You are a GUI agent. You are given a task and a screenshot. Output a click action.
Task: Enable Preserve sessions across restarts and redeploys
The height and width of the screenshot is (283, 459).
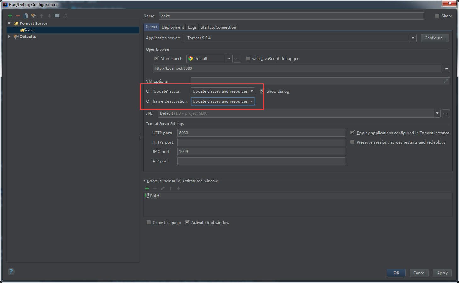pos(353,142)
